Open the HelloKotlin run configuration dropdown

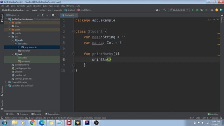click(x=179, y=10)
